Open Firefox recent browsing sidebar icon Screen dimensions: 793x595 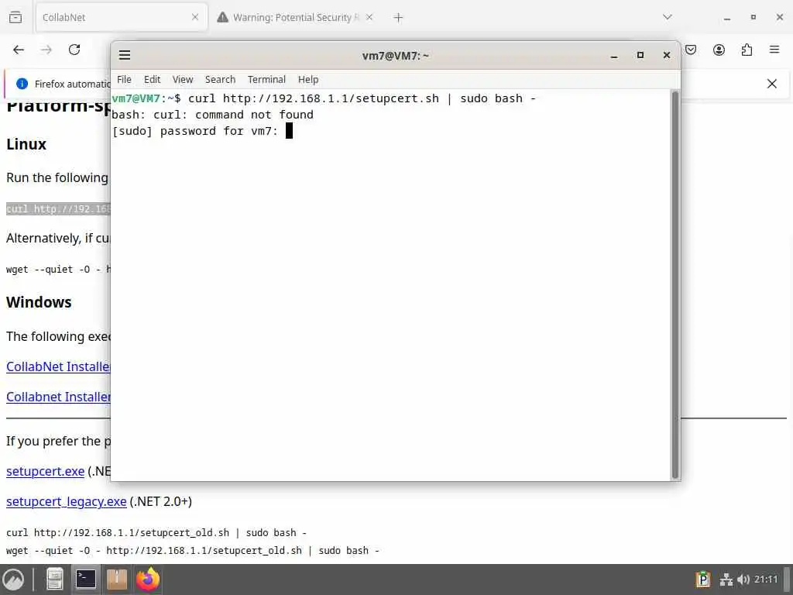click(x=15, y=17)
